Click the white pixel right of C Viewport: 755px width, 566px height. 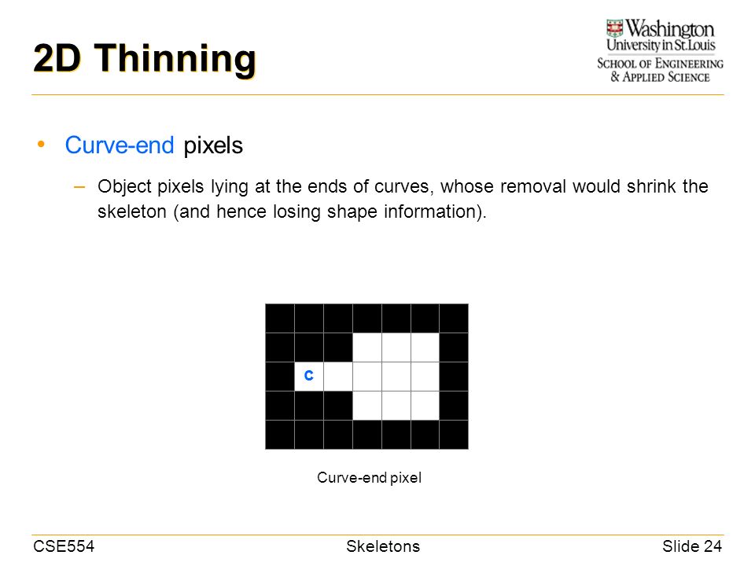point(338,377)
